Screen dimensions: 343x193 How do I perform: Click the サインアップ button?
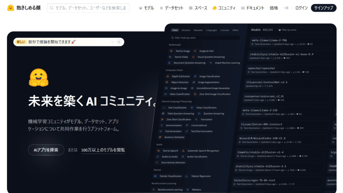324,8
